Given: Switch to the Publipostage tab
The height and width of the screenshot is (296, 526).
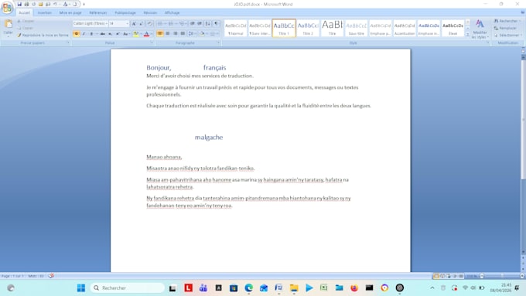Looking at the screenshot, I should tap(125, 12).
